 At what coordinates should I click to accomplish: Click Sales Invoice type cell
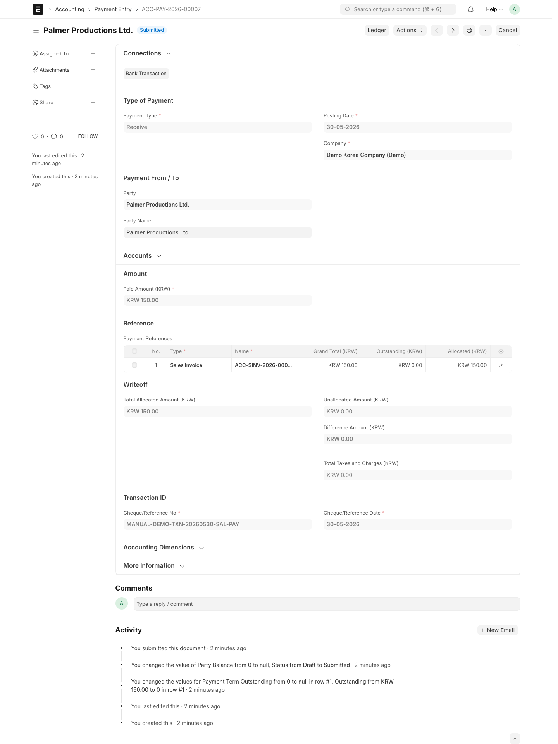(199, 365)
